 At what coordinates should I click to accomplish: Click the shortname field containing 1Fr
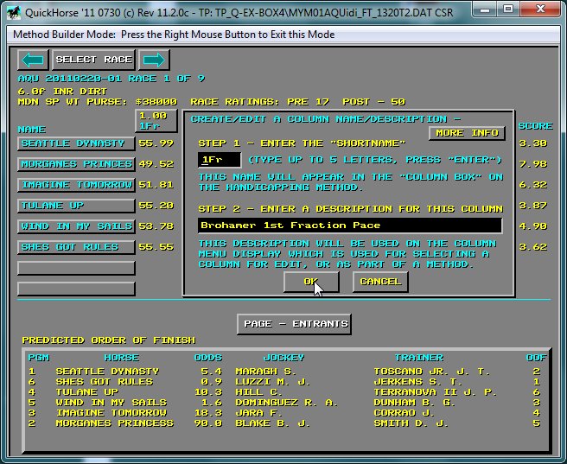219,160
